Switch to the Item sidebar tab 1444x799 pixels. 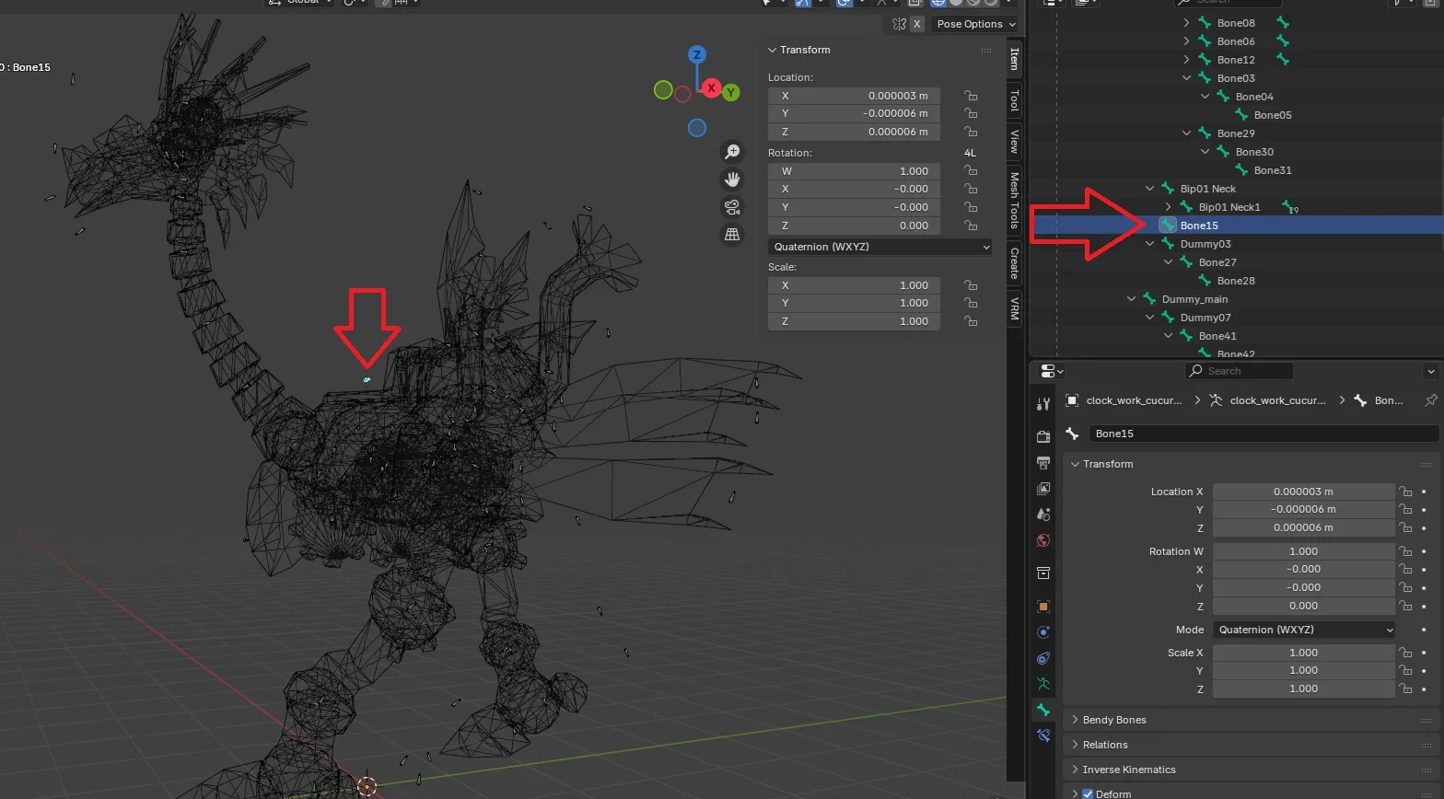(x=1015, y=59)
